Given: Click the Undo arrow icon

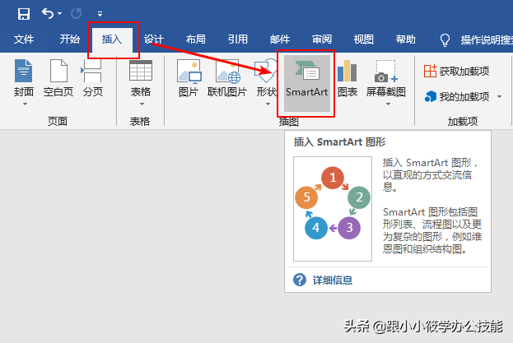Looking at the screenshot, I should tap(48, 13).
